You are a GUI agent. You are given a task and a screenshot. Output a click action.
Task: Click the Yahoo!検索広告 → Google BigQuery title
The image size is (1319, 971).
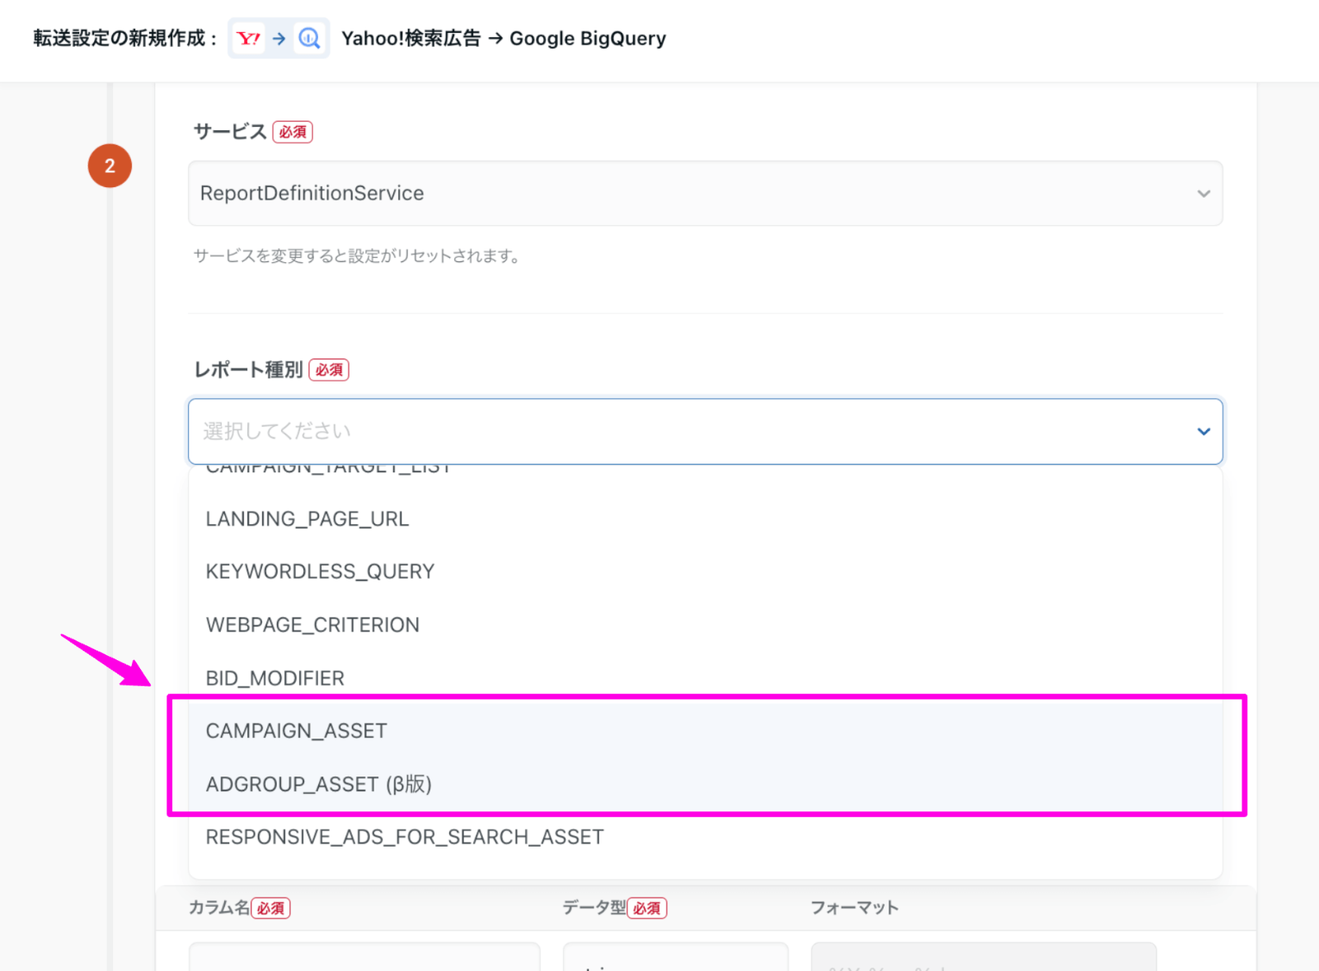(504, 38)
